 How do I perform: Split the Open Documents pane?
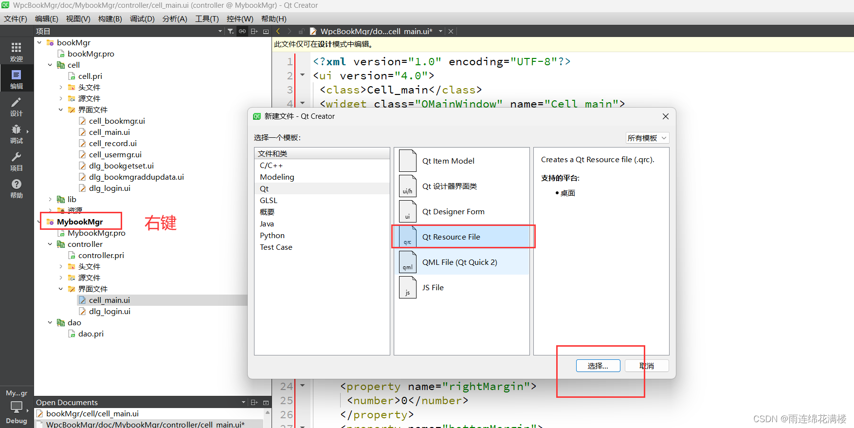[254, 402]
